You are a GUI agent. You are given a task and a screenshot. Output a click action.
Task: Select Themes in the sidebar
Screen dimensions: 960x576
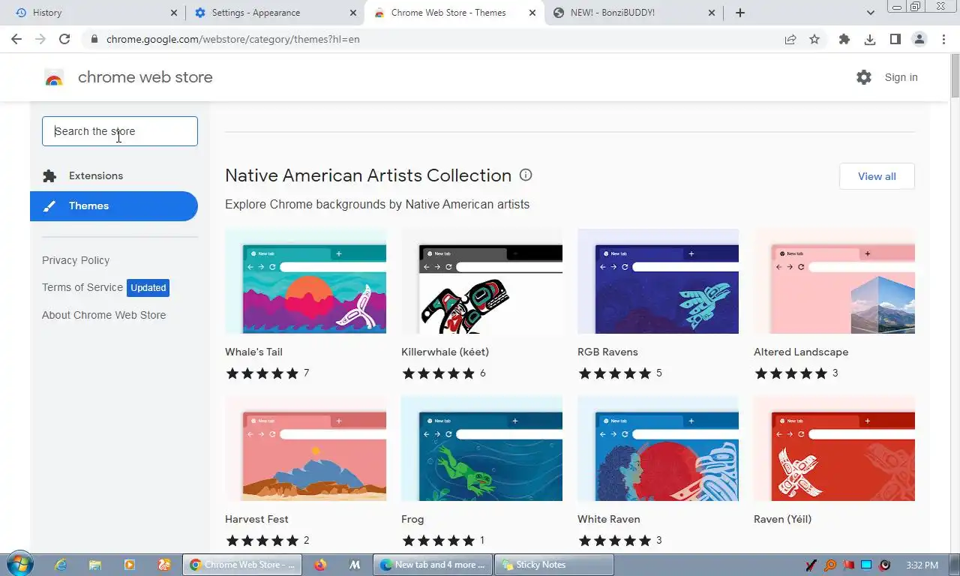click(114, 206)
